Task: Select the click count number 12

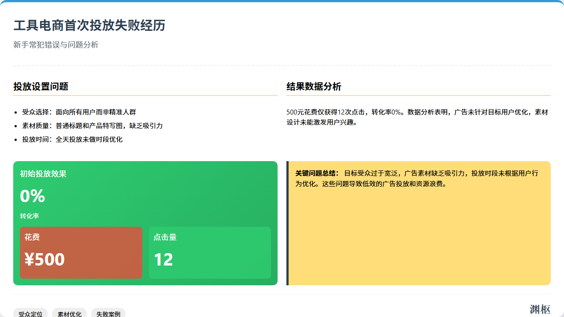Action: (x=163, y=260)
